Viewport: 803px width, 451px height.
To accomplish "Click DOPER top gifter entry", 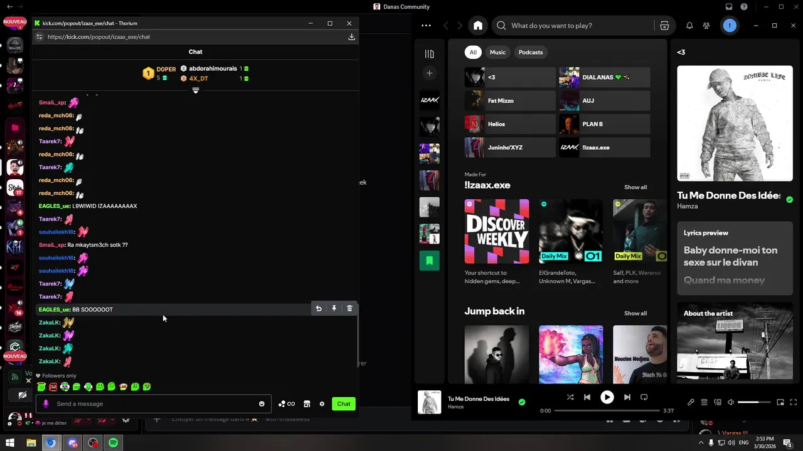I will coord(159,73).
